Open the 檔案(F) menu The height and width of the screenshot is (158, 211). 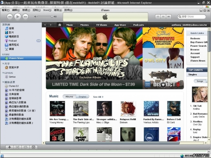tap(6, 10)
